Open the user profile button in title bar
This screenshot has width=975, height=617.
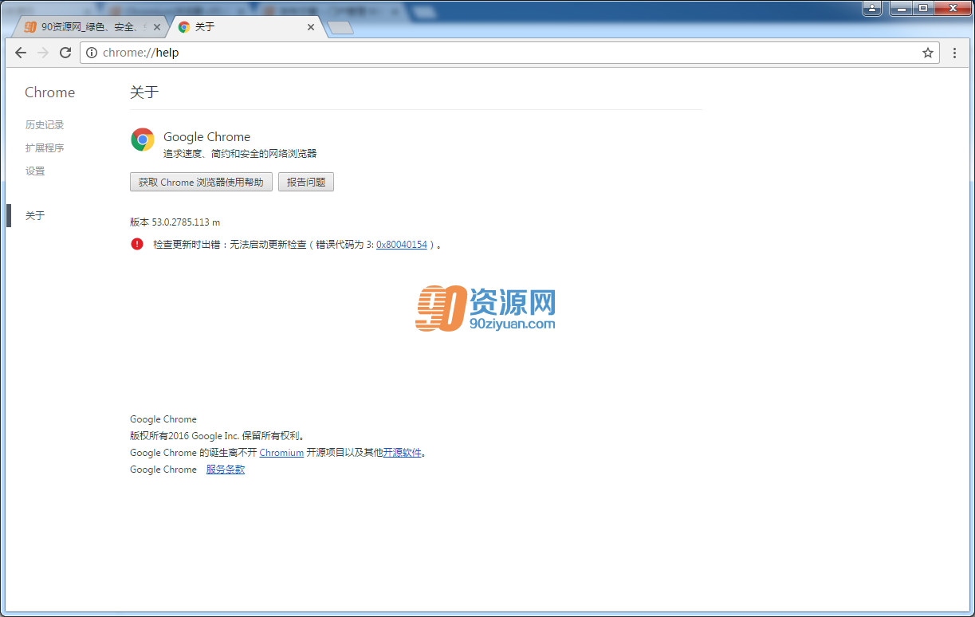tap(872, 8)
